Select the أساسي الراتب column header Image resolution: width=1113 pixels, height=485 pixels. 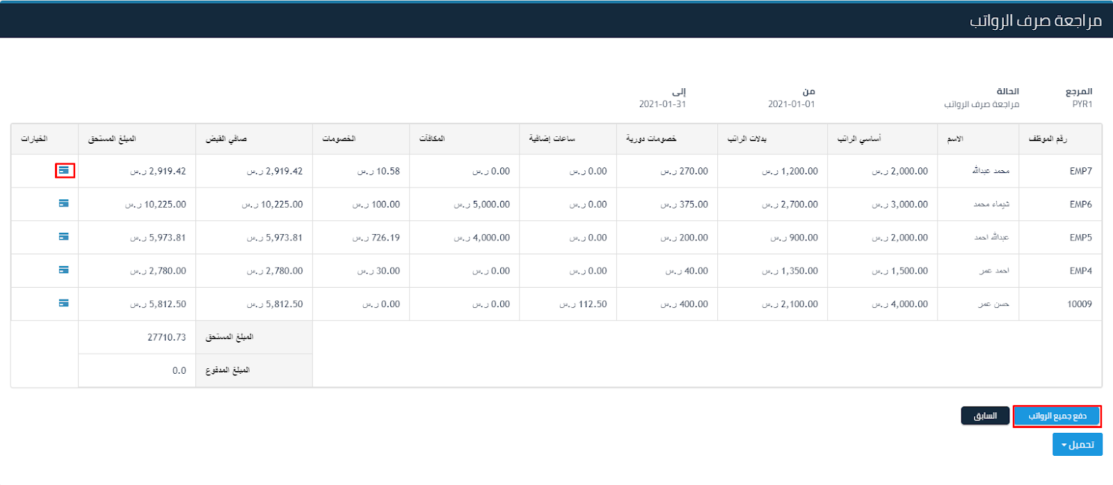[x=859, y=139]
